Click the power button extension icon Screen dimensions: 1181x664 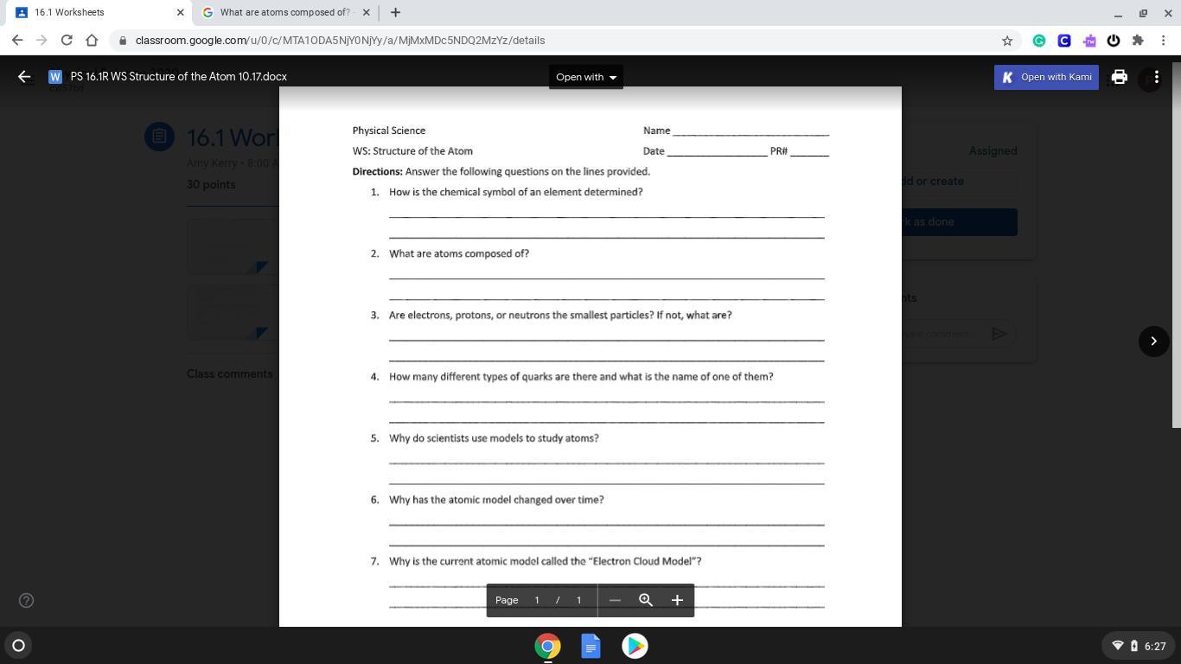1114,41
